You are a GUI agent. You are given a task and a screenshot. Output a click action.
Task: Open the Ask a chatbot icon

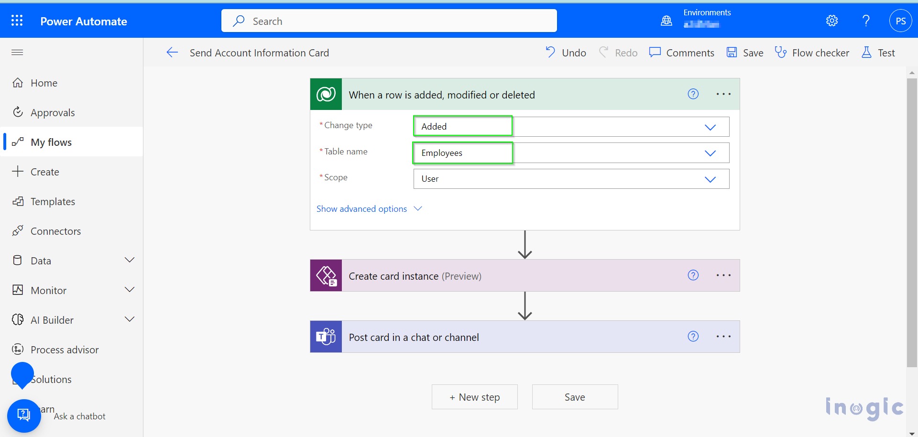click(x=24, y=415)
